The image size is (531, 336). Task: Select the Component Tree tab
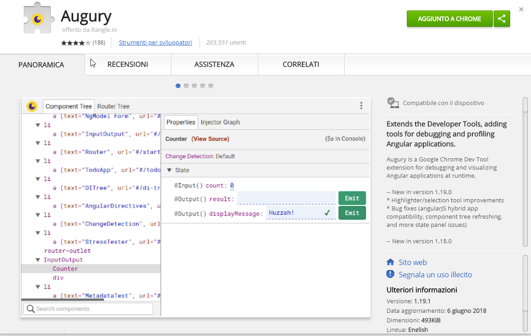[x=68, y=106]
